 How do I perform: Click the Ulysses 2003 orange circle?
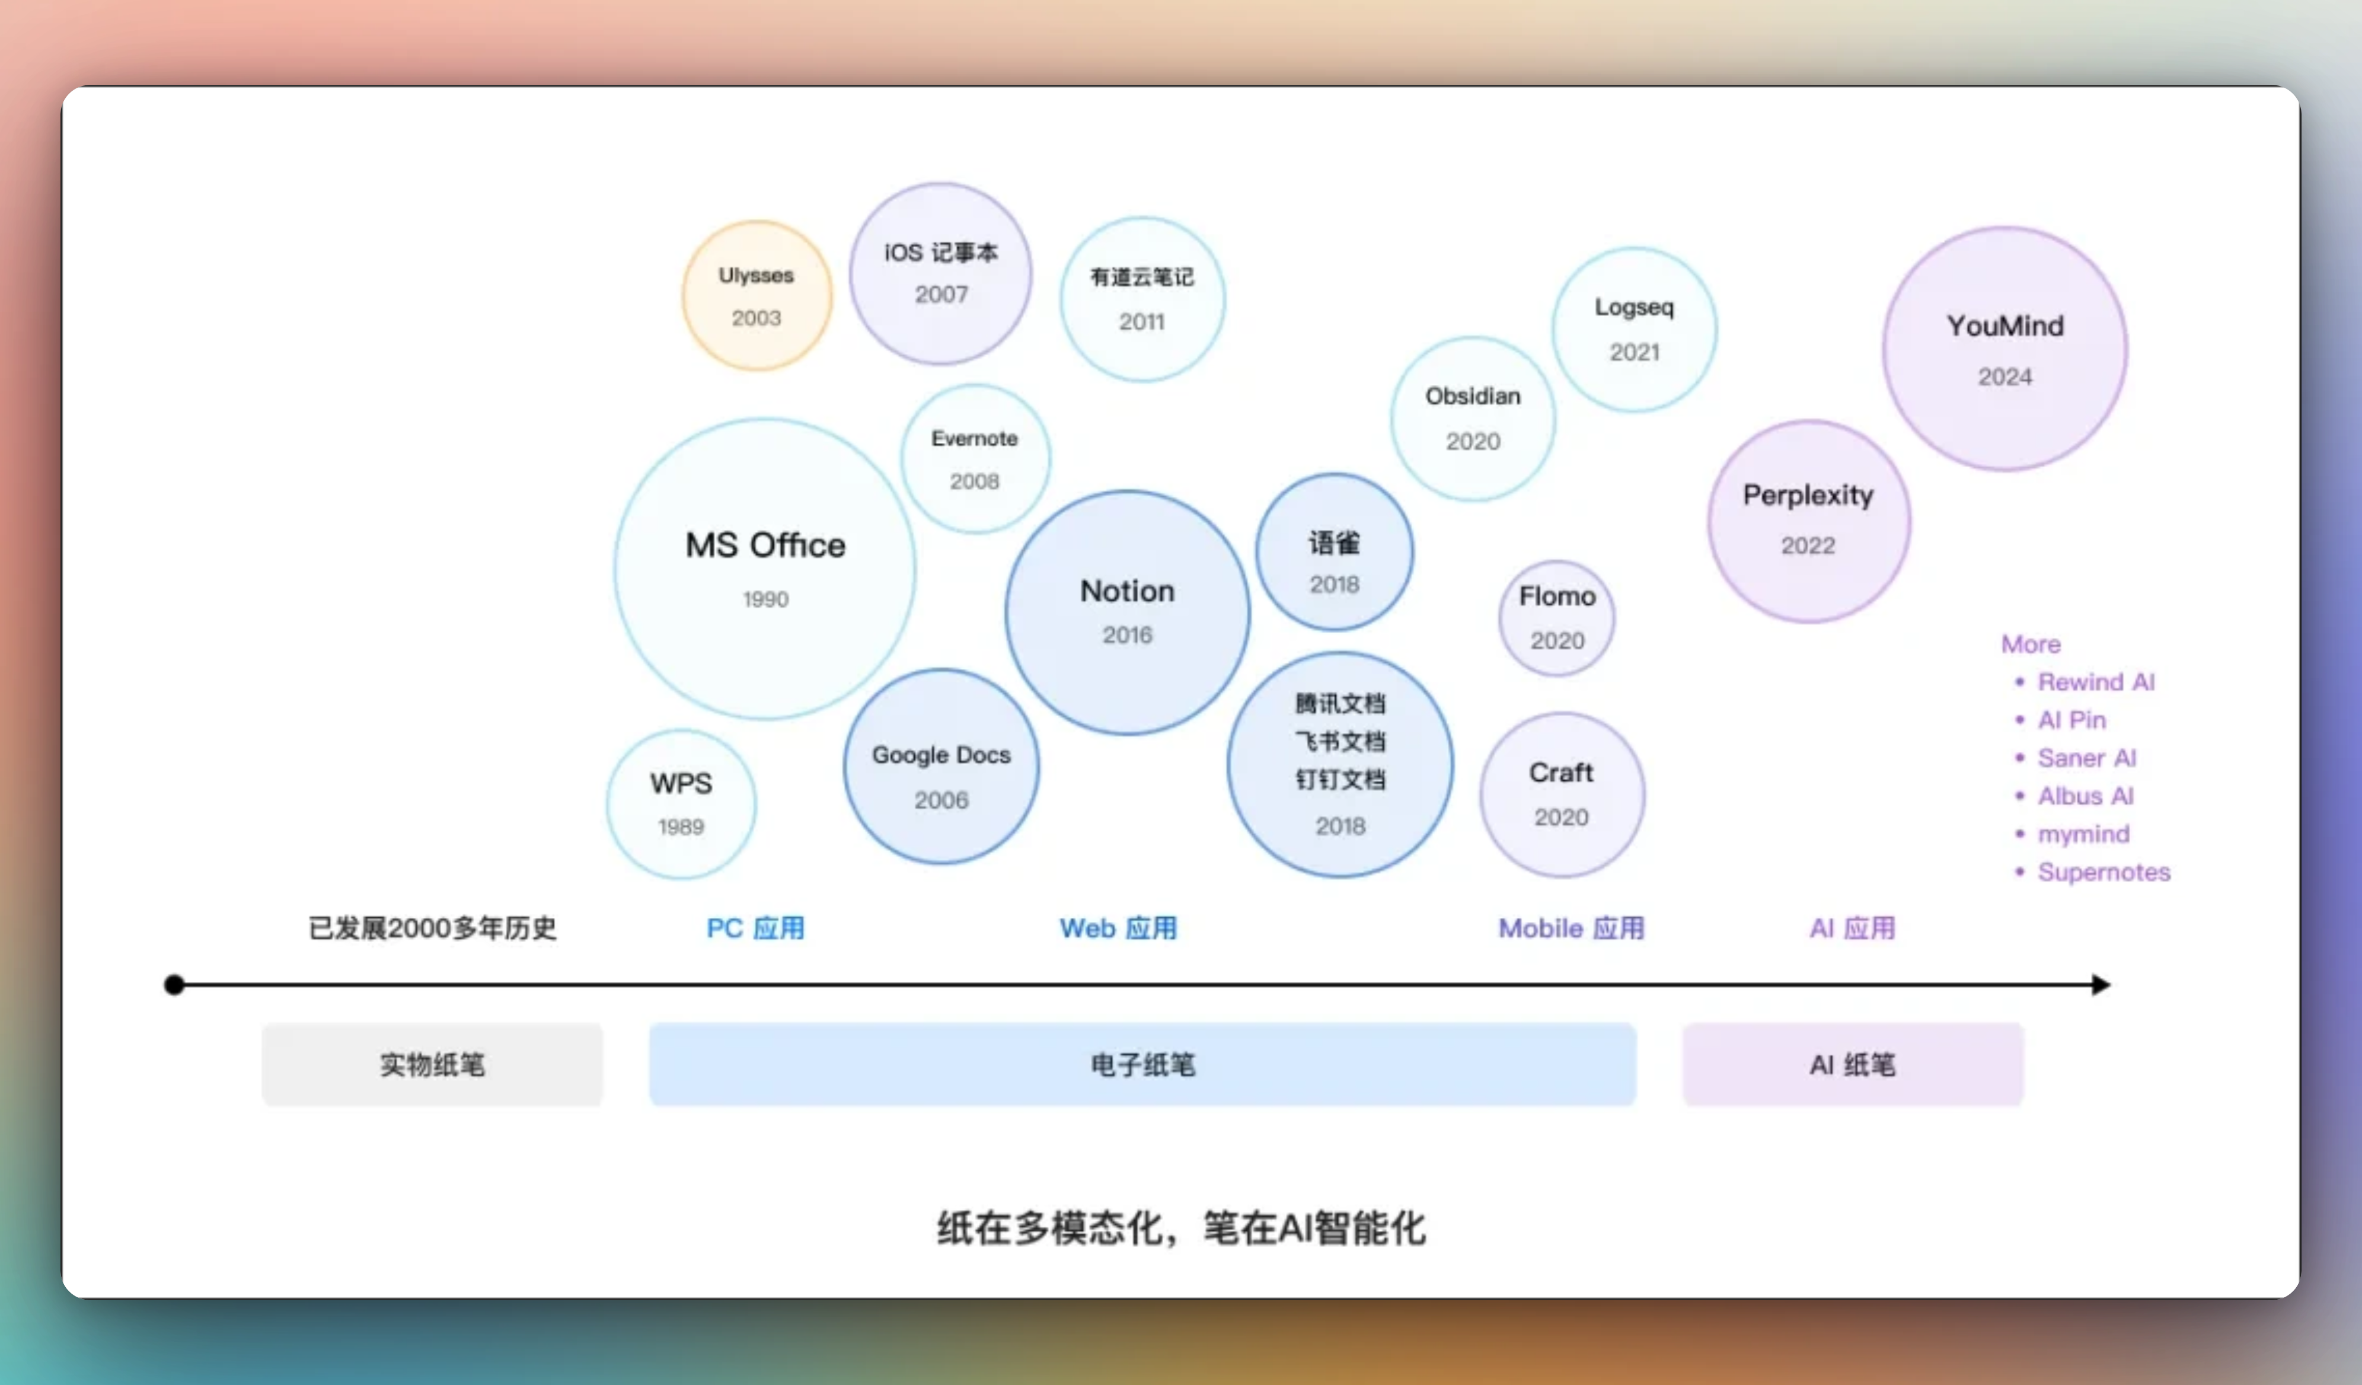[757, 296]
